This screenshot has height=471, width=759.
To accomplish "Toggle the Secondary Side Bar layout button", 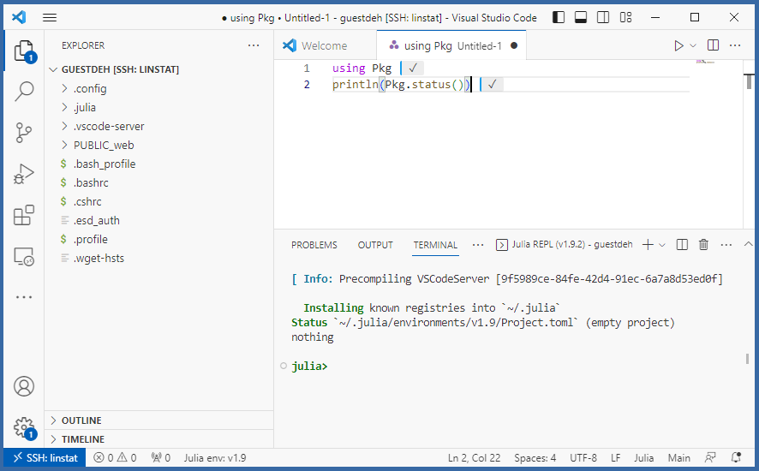I will point(603,17).
